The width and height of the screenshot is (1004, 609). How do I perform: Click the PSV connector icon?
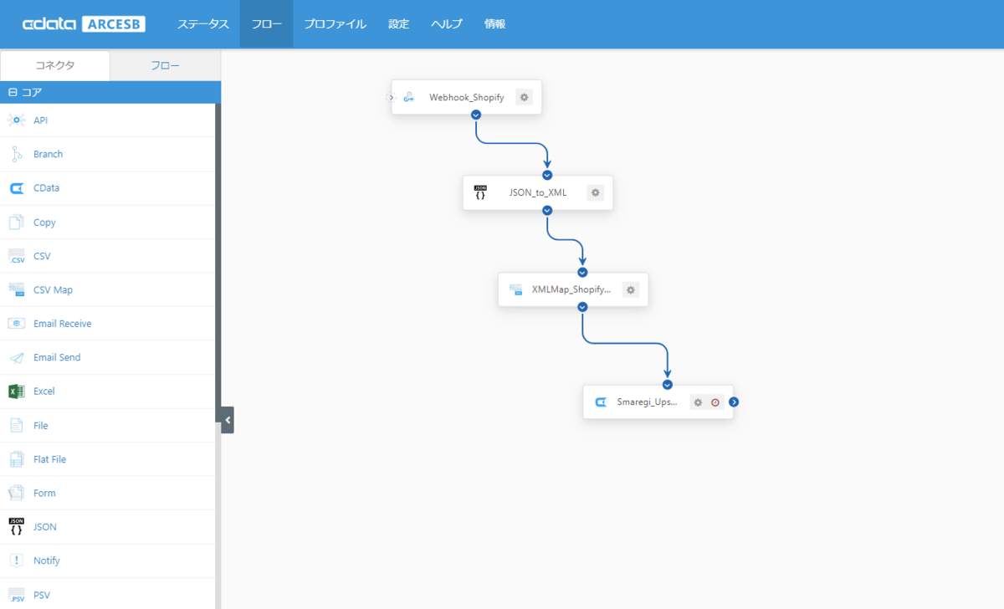click(16, 595)
